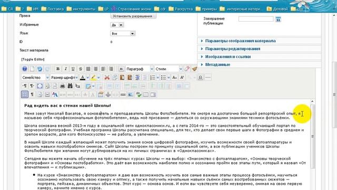Toggle Bold formatting
337x190 pixels.
[x=57, y=69]
